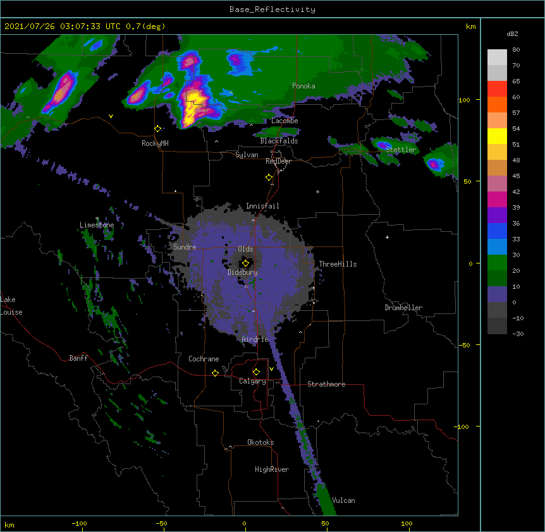Image resolution: width=545 pixels, height=532 pixels.
Task: Click the dark gray -10 dBZ legend swatch
Action: click(497, 325)
